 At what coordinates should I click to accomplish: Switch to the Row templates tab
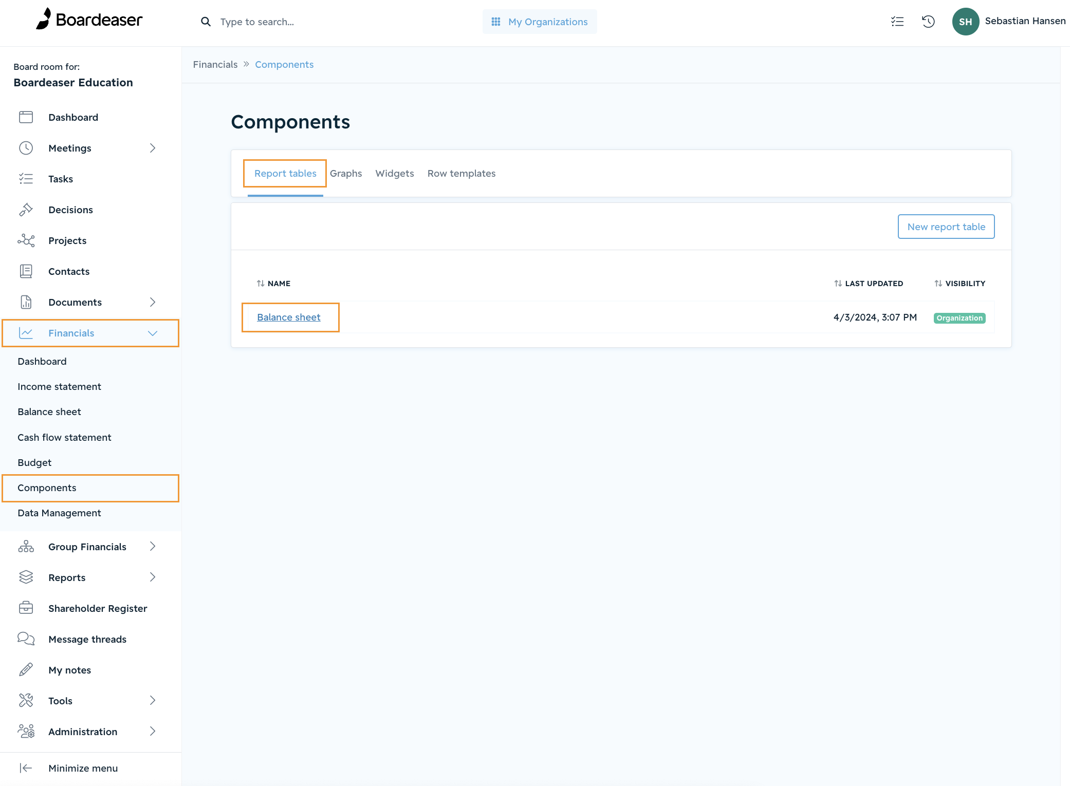462,174
